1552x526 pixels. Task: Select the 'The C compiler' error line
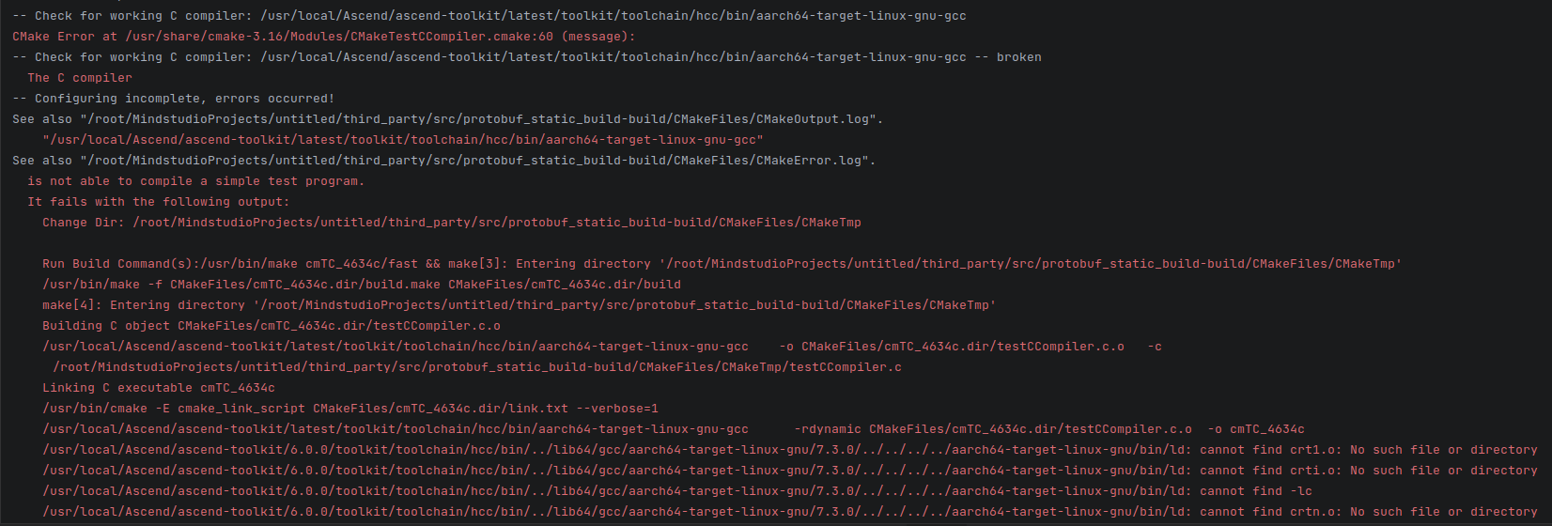point(80,78)
